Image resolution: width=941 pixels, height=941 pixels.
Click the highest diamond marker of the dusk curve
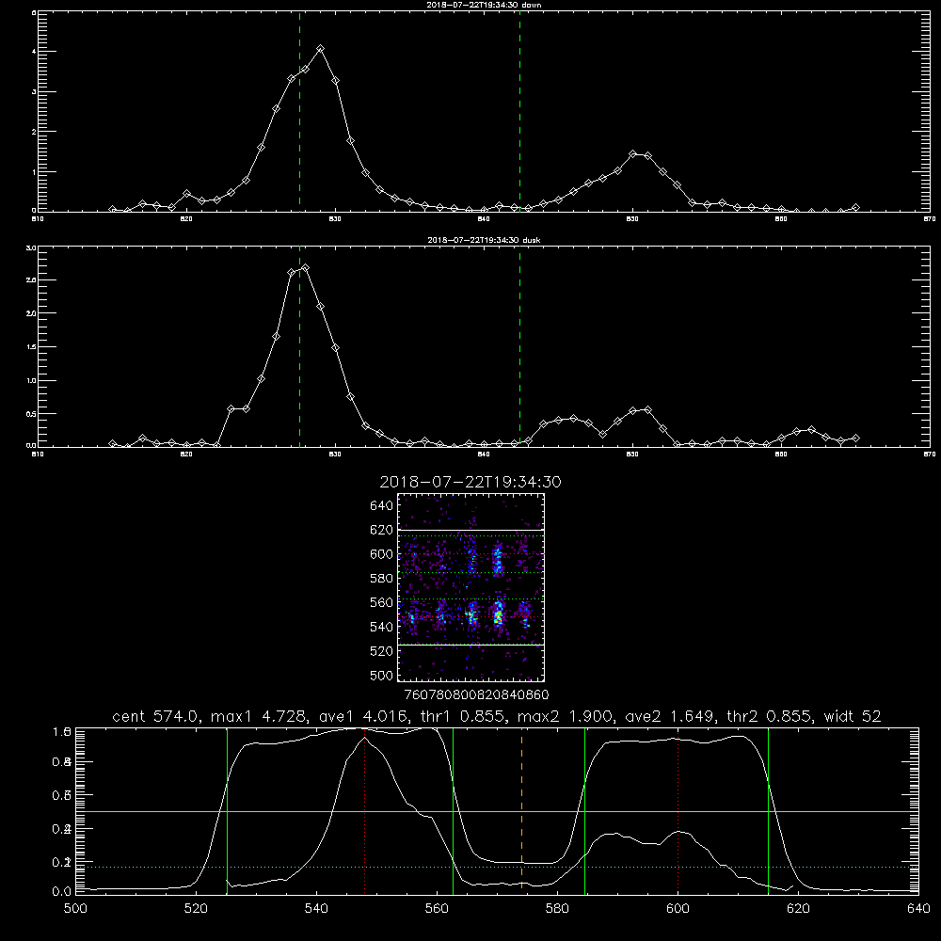pos(306,268)
